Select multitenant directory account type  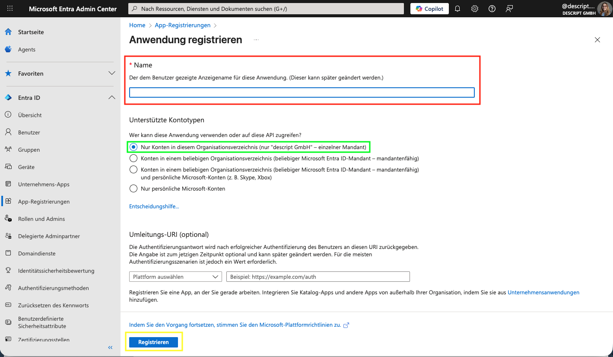click(x=133, y=158)
